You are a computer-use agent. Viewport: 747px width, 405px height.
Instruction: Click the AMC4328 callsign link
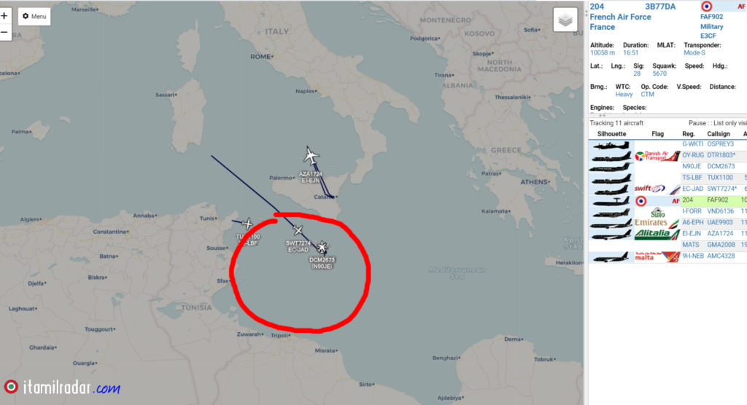pyautogui.click(x=721, y=256)
